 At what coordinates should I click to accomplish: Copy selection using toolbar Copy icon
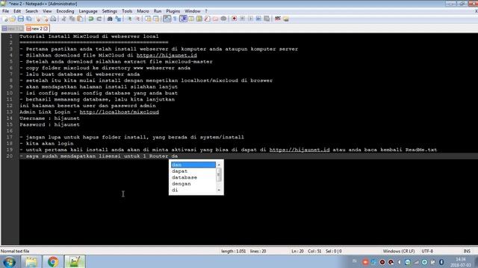tap(72, 19)
